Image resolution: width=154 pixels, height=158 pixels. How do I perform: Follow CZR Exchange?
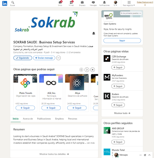coord(118,67)
